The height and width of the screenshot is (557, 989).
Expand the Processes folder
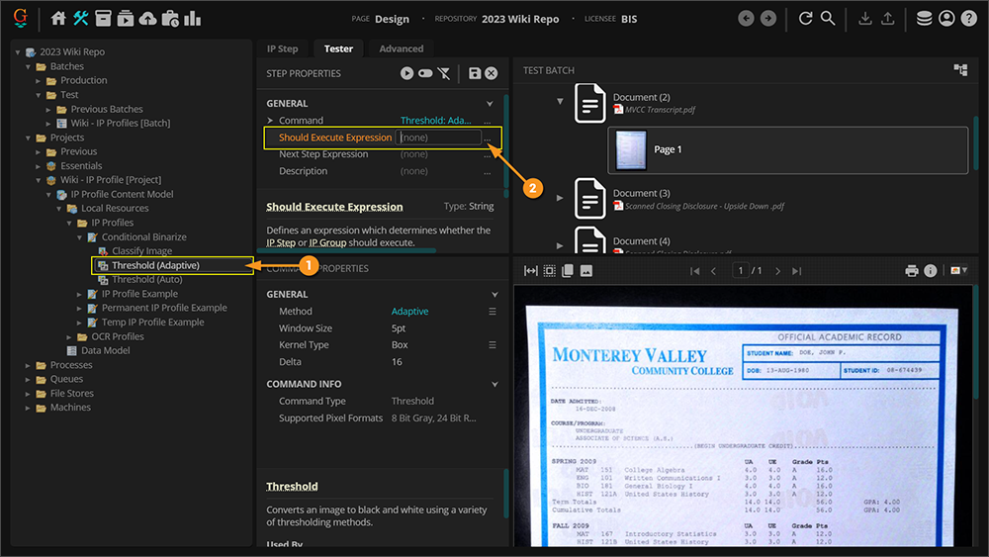point(28,365)
